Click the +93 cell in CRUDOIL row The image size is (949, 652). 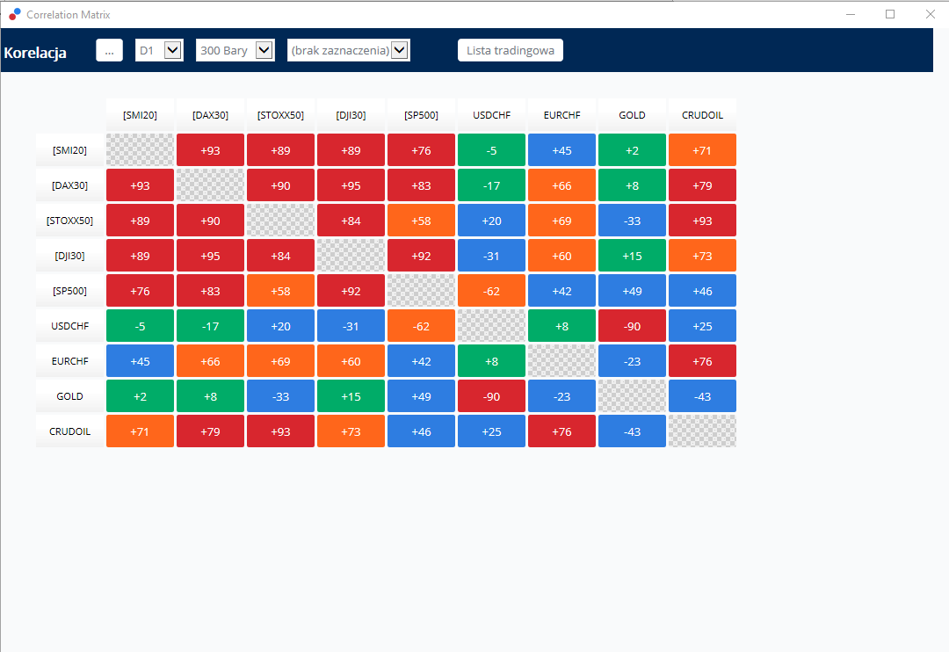[281, 431]
